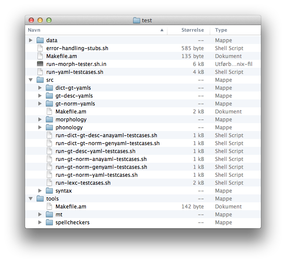The image size is (286, 263).
Task: Click the green zoom window button
Action: pyautogui.click(x=49, y=20)
